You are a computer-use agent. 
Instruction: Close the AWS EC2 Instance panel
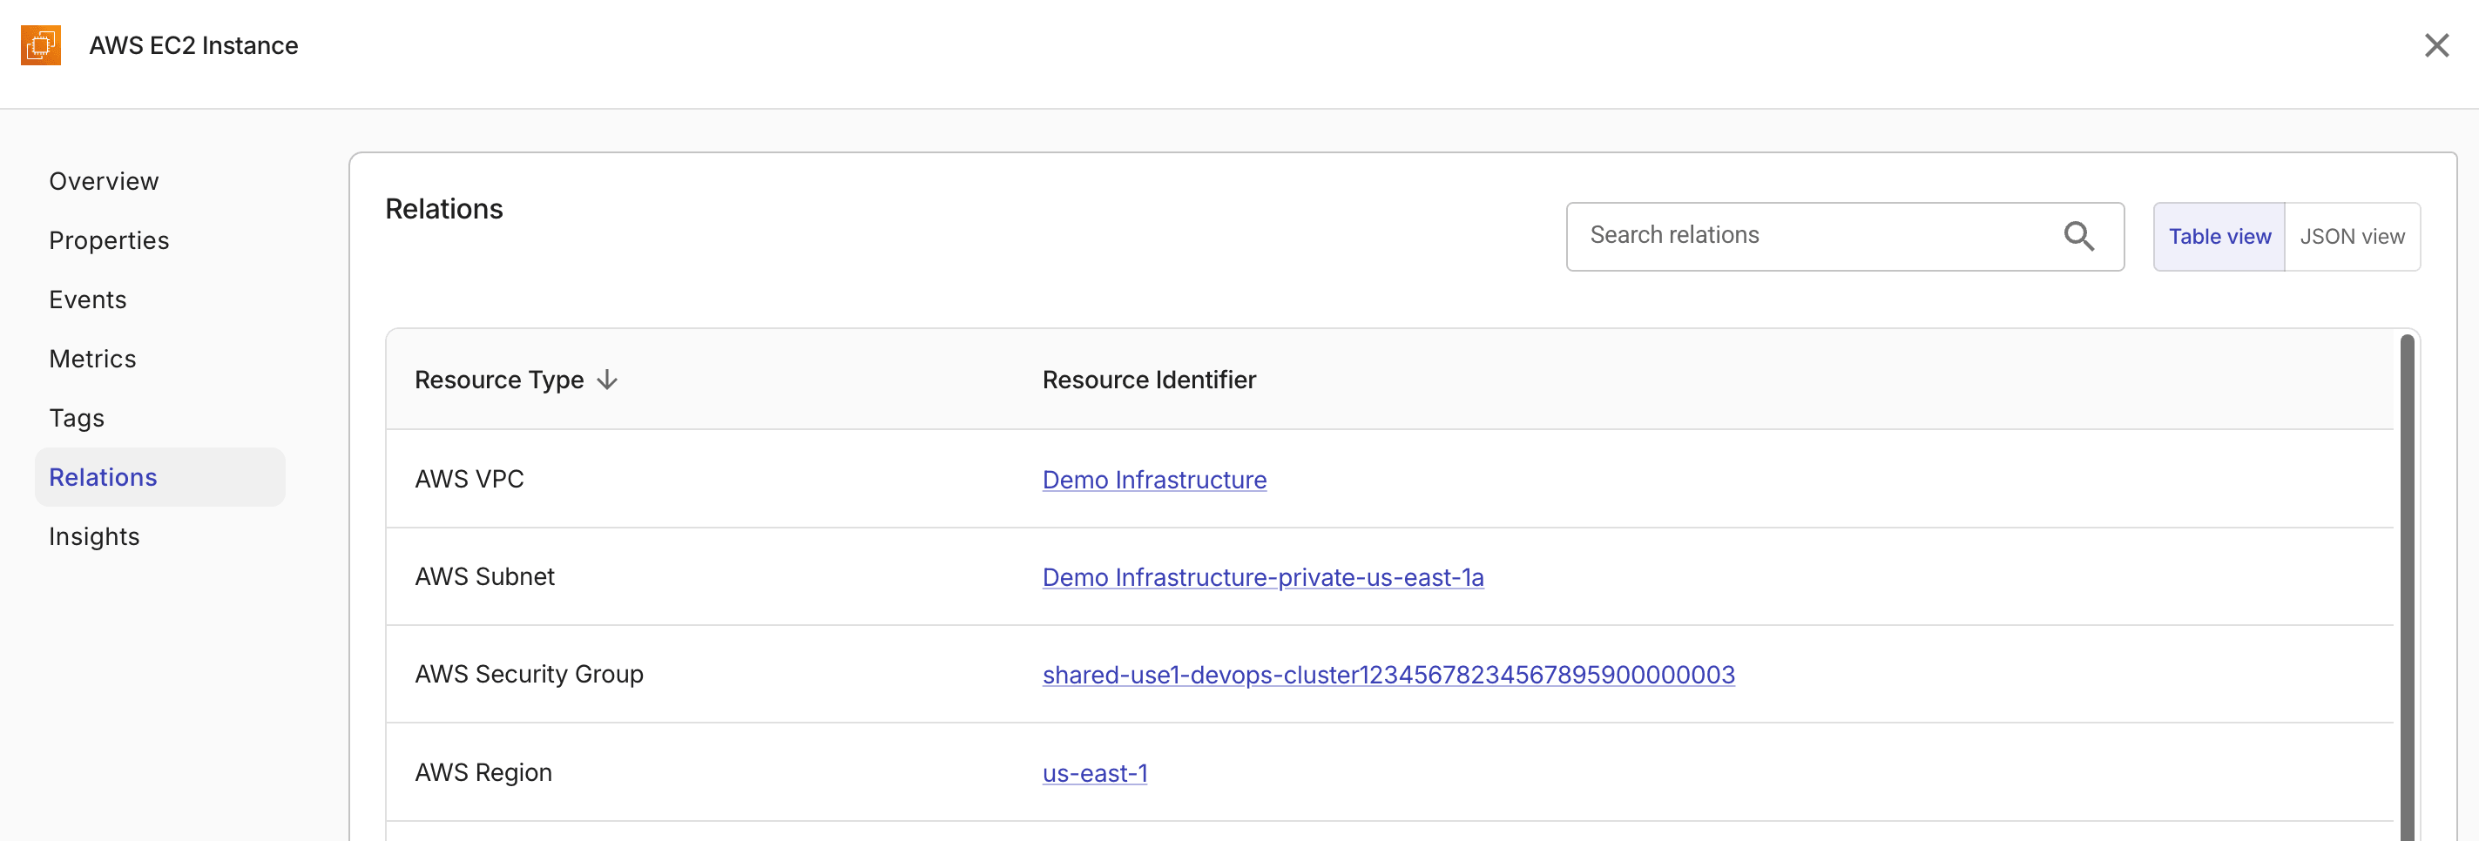pos(2435,45)
